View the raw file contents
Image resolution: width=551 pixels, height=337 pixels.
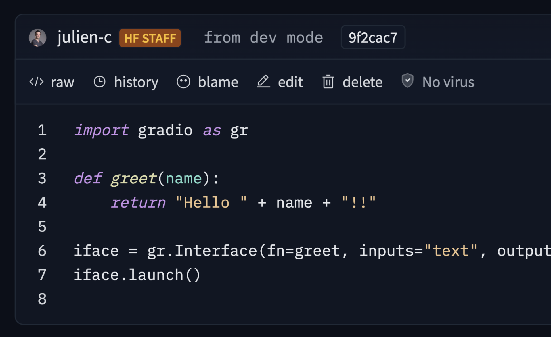pyautogui.click(x=62, y=82)
